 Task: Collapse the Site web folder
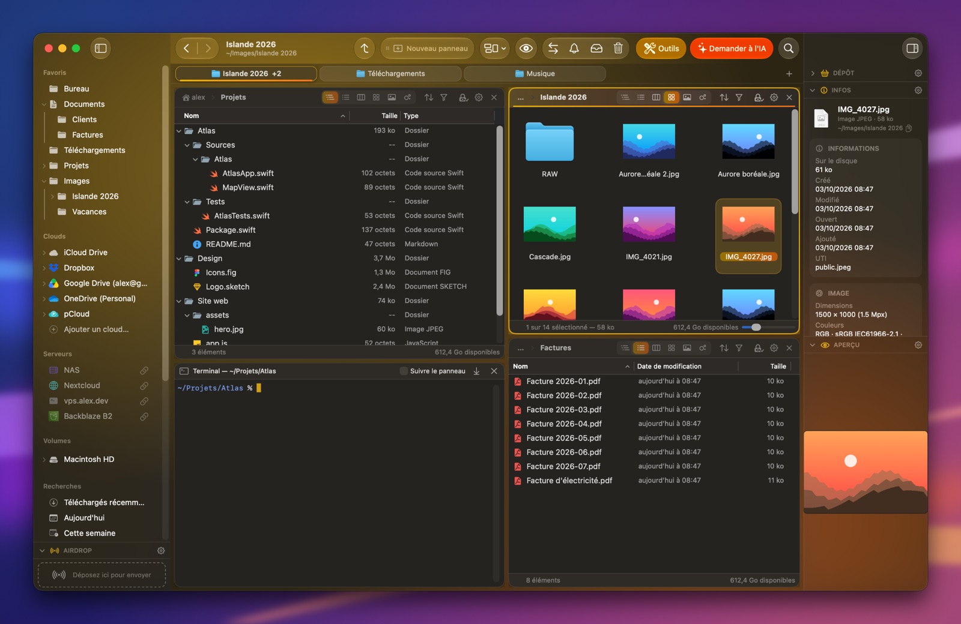(x=179, y=301)
